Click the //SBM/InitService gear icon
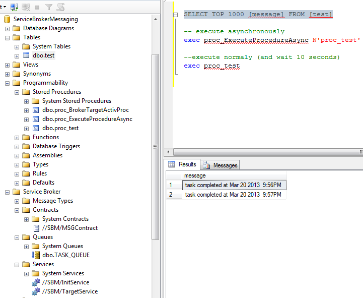The width and height of the screenshot is (363, 298). tap(36, 282)
